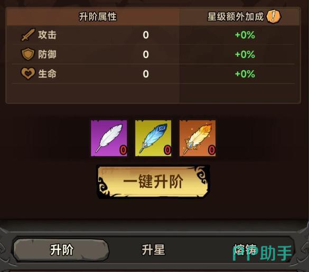Viewport: 309px width, 272px height.
Task: Switch to the 升星 tab
Action: point(153,250)
